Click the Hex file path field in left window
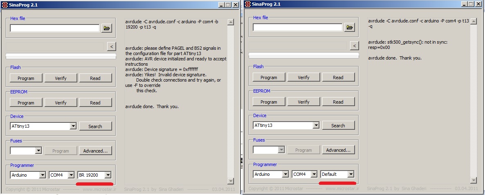485x195 pixels. 54,28
